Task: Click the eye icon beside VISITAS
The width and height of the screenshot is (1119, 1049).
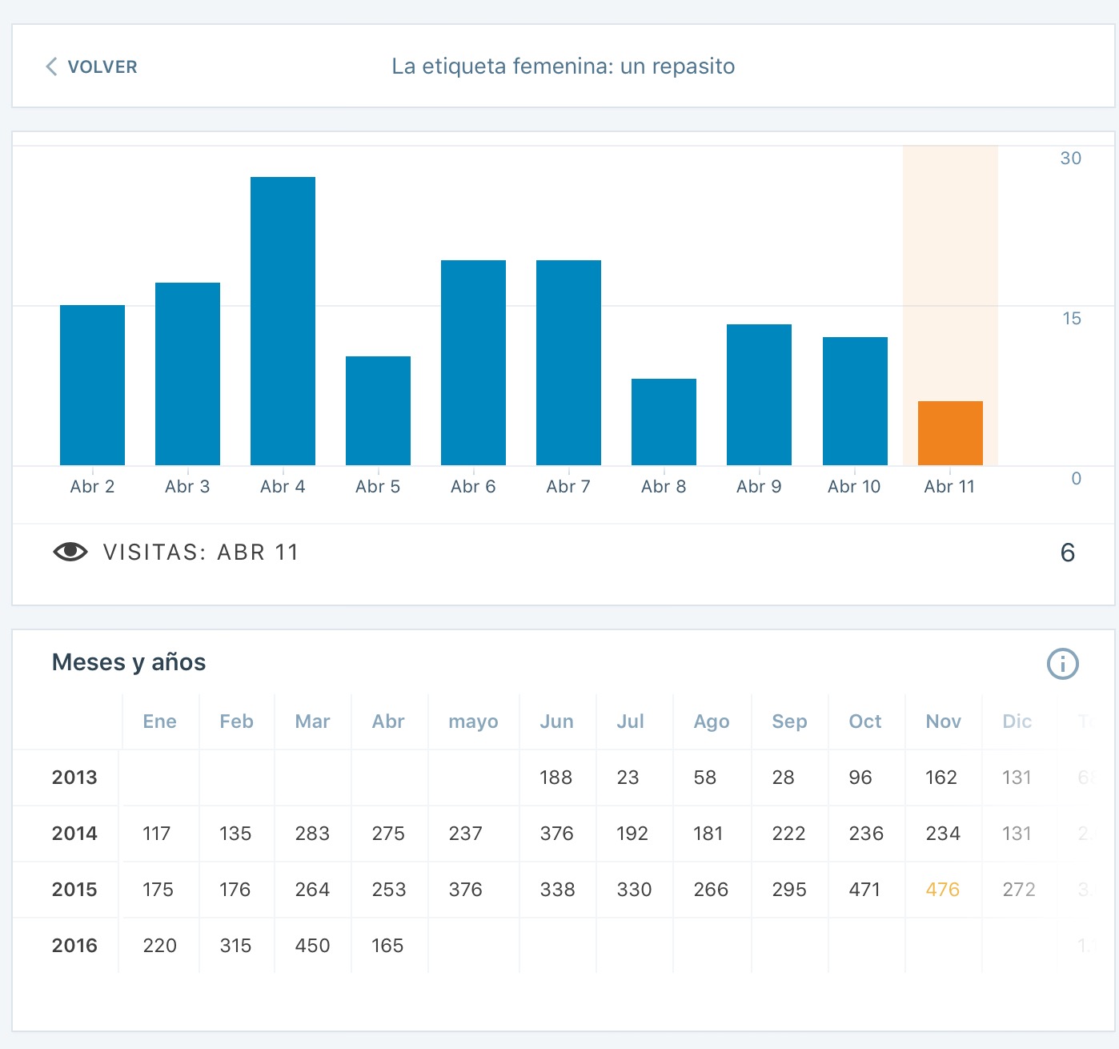Action: (x=70, y=552)
